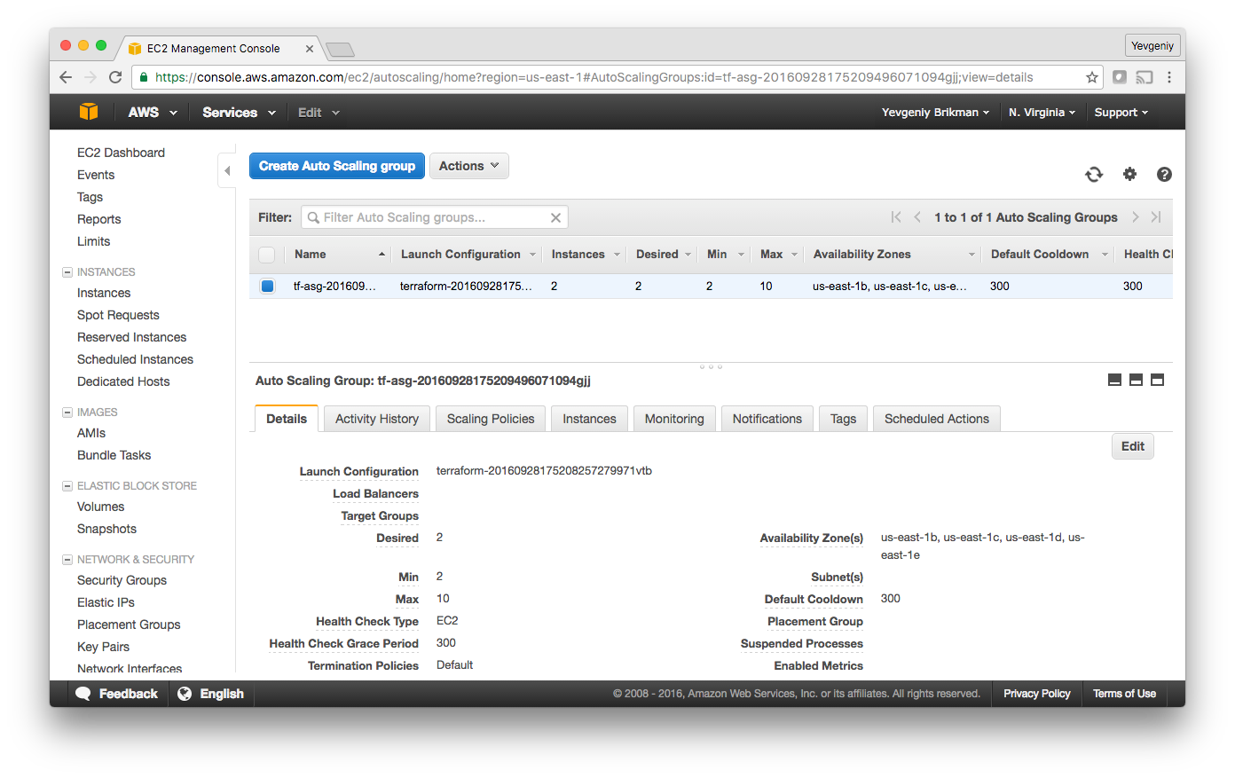Open AMIs in sidebar

91,433
